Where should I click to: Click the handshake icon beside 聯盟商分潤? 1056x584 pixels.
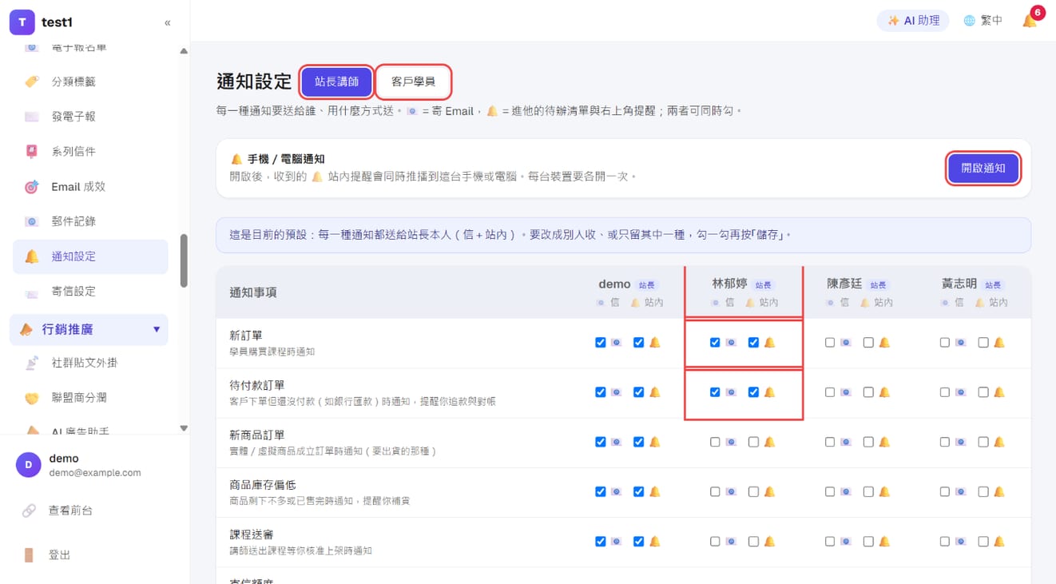click(x=31, y=398)
